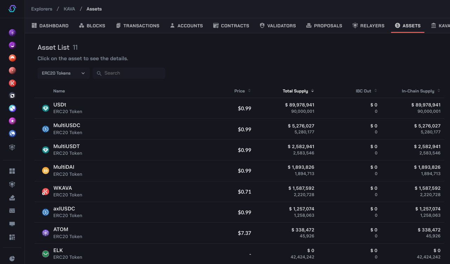Open the monitor screen icon in sidebar

(x=12, y=224)
